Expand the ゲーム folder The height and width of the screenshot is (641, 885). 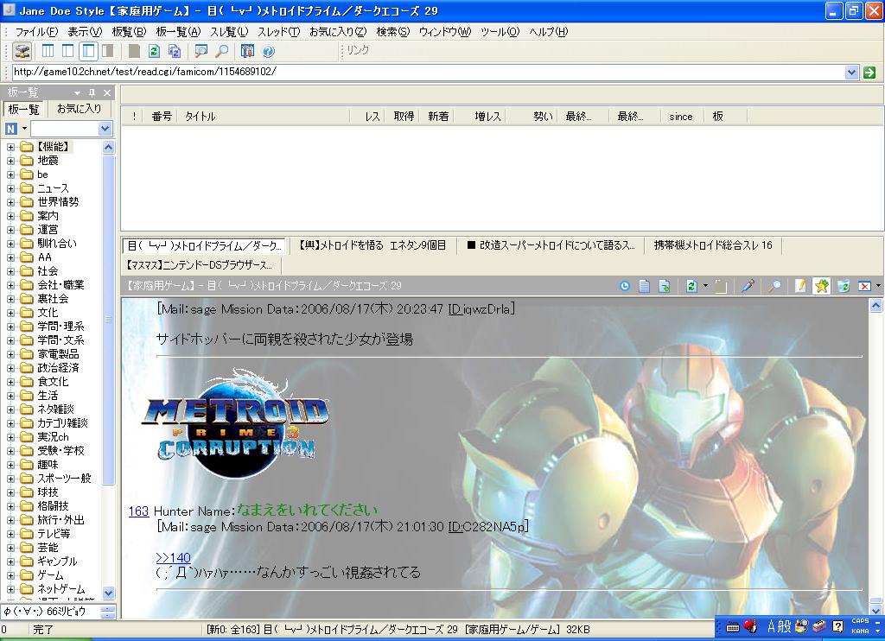(x=10, y=575)
